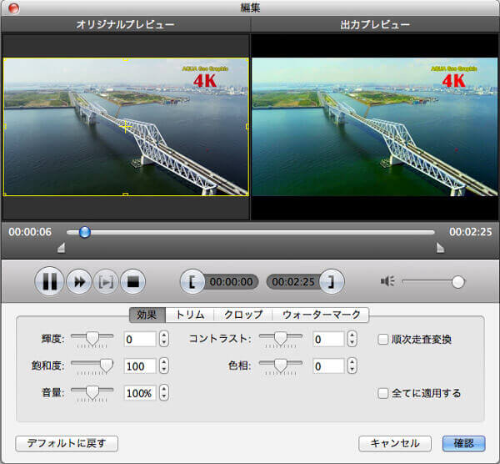This screenshot has height=464, width=500.
Task: Switch to the トリム tab
Action: point(190,315)
